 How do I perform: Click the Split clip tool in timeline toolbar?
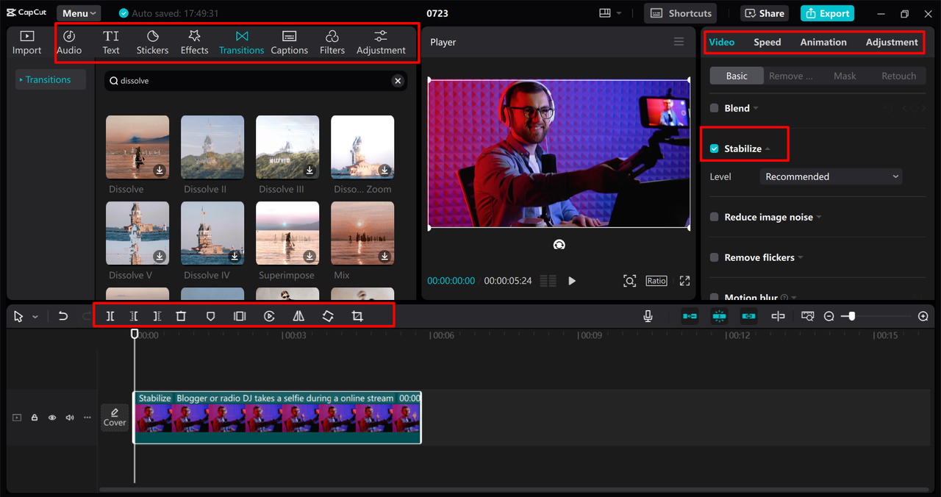coord(110,316)
